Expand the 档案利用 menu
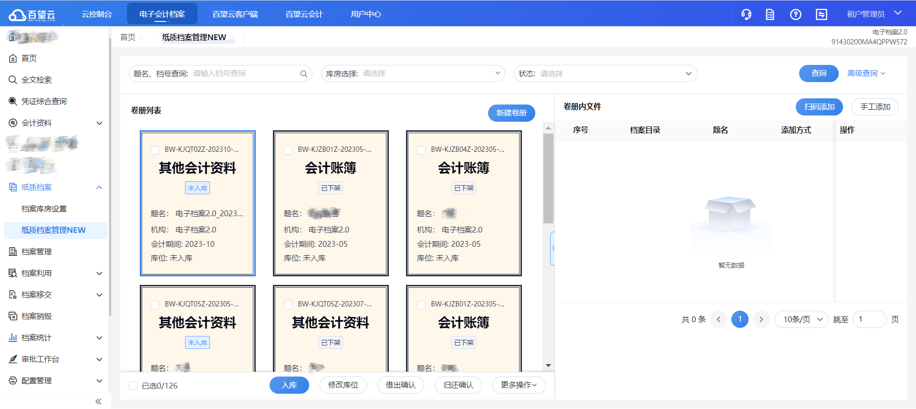Screen dimensions: 916x409 coord(99,273)
